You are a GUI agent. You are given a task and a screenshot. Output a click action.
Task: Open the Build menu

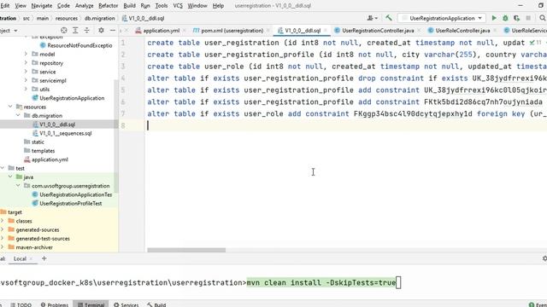pos(129,6)
